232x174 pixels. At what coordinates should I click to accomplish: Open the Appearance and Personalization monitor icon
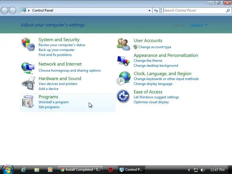click(124, 61)
